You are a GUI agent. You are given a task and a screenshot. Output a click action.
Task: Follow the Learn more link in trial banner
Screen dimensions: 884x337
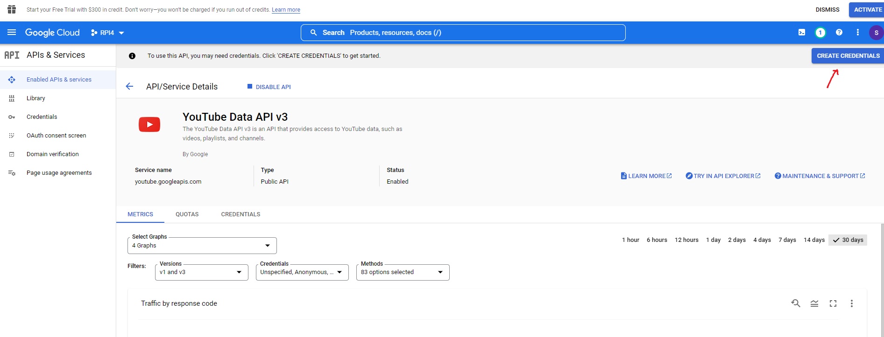pyautogui.click(x=286, y=10)
